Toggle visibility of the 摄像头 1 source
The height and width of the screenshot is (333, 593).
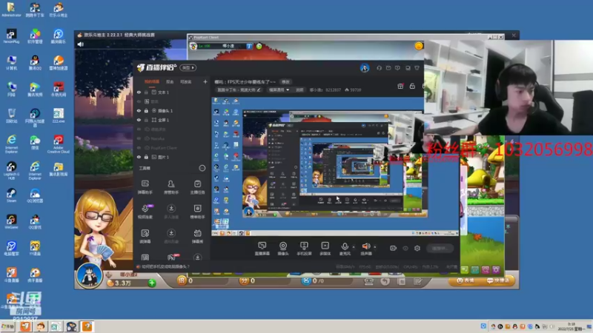[x=139, y=110]
